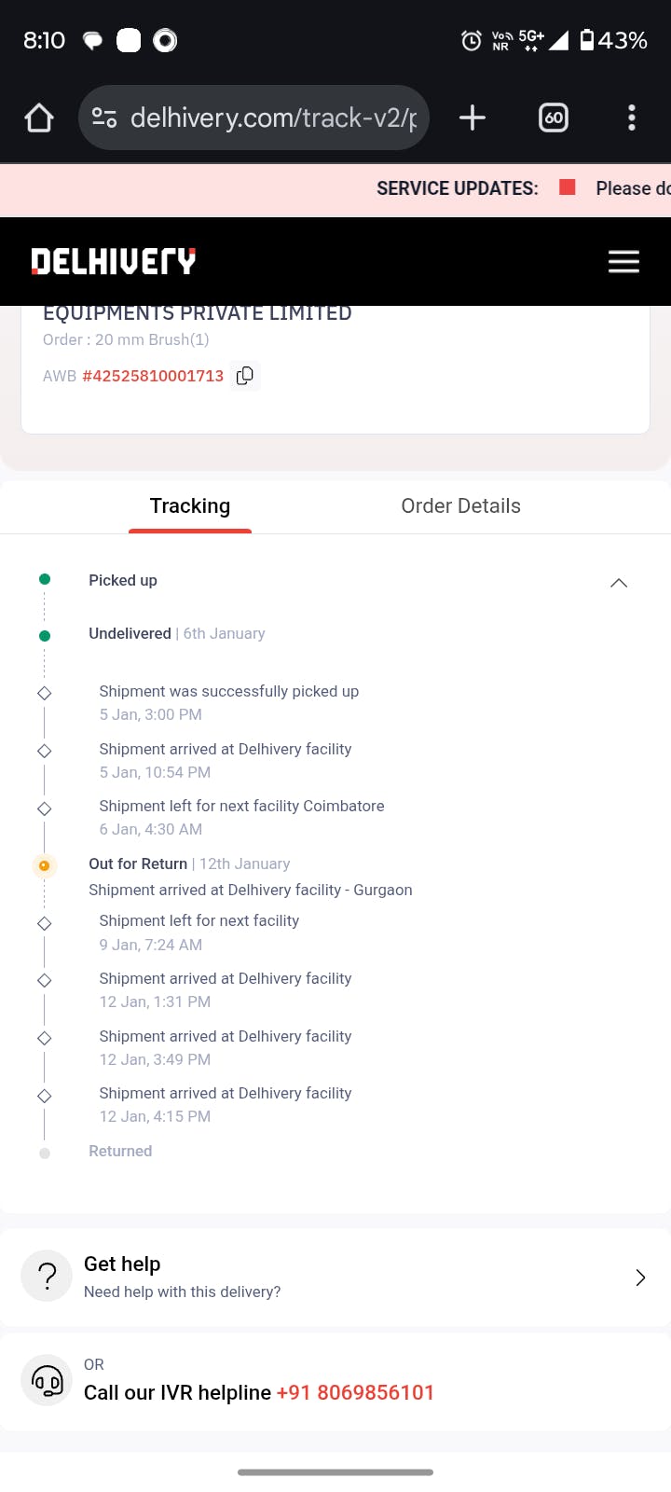The image size is (671, 1492).
Task: Tap the site settings icon in address bar
Action: [104, 117]
